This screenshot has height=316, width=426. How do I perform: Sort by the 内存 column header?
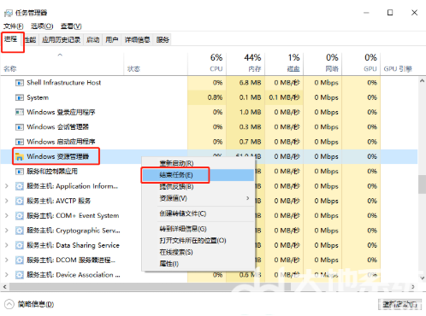pyautogui.click(x=246, y=63)
